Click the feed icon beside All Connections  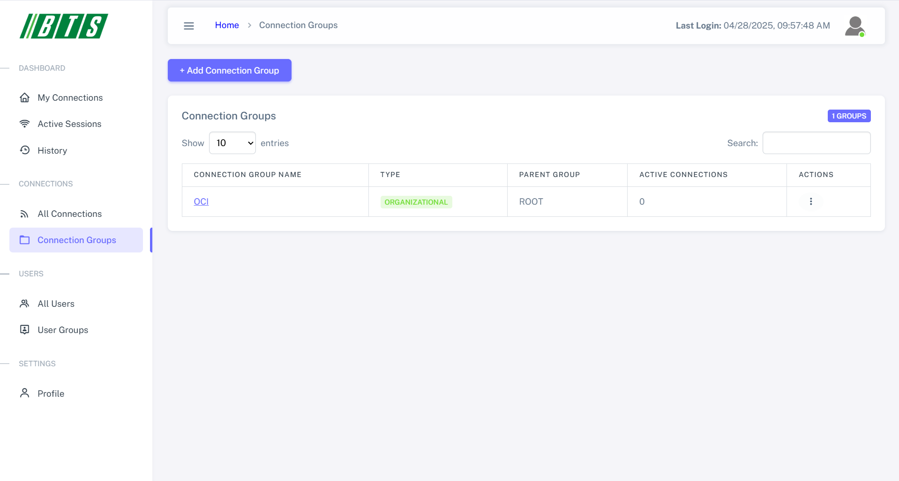[x=25, y=214]
